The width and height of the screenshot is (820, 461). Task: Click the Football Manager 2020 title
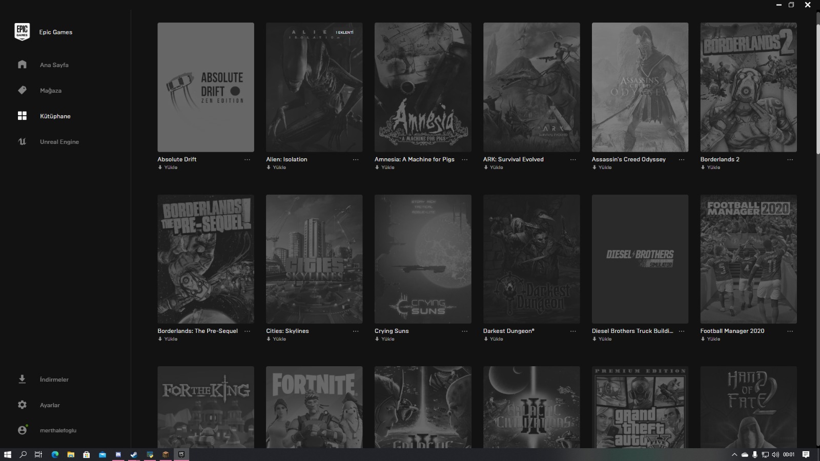point(732,331)
